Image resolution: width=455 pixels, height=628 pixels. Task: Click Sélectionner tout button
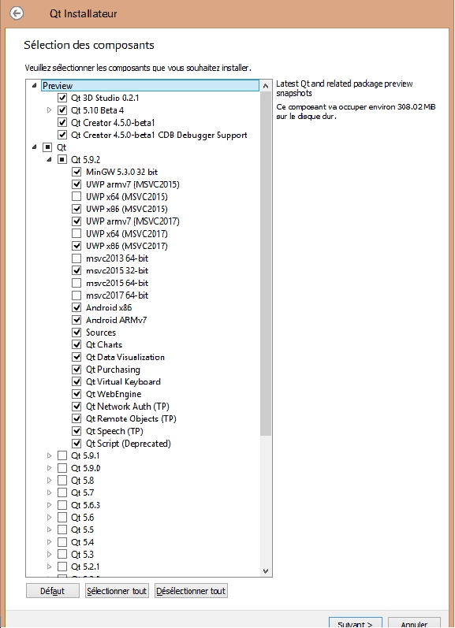(117, 591)
